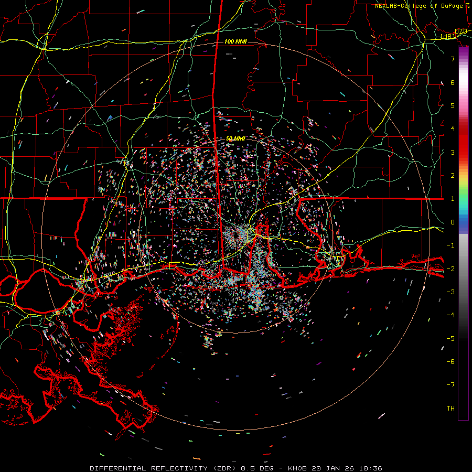Click the "50 NMI" range ring label
The width and height of the screenshot is (472, 472).
coord(235,138)
